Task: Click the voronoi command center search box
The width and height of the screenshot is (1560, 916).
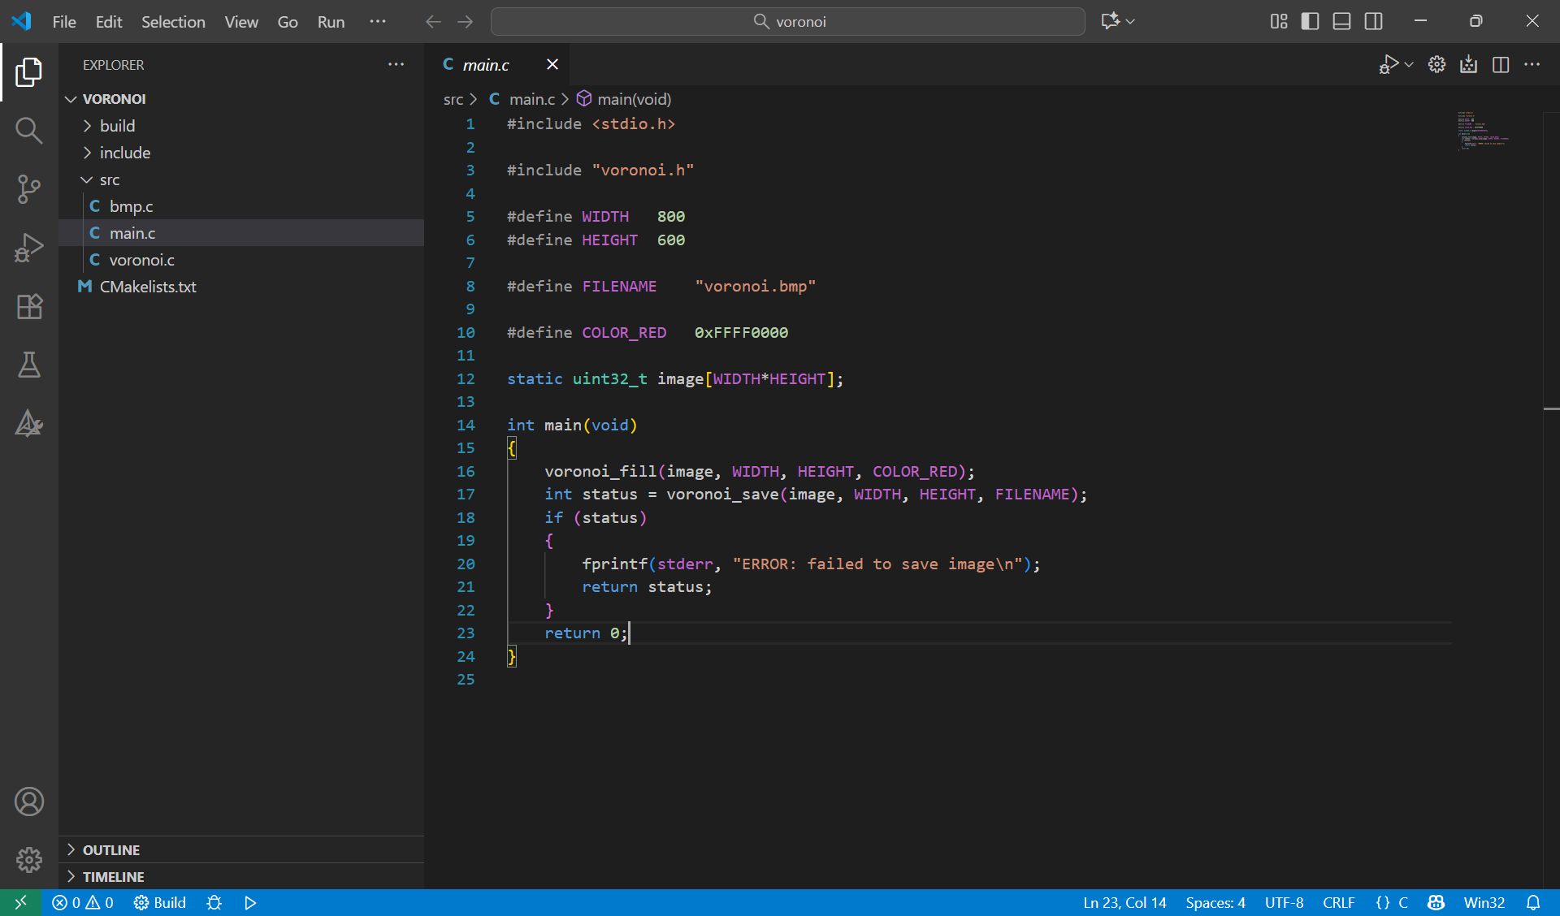Action: 787,22
